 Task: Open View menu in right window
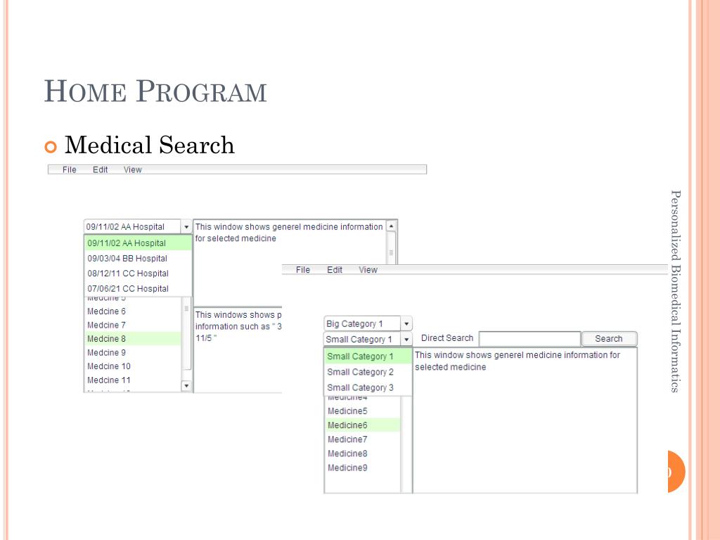(368, 269)
